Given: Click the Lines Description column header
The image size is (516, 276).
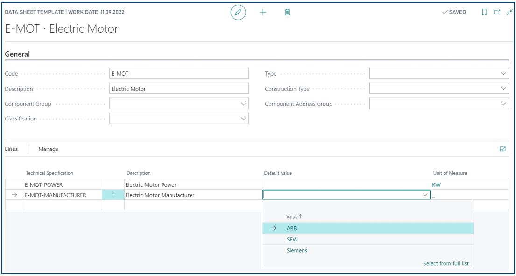Looking at the screenshot, I should pyautogui.click(x=139, y=173).
